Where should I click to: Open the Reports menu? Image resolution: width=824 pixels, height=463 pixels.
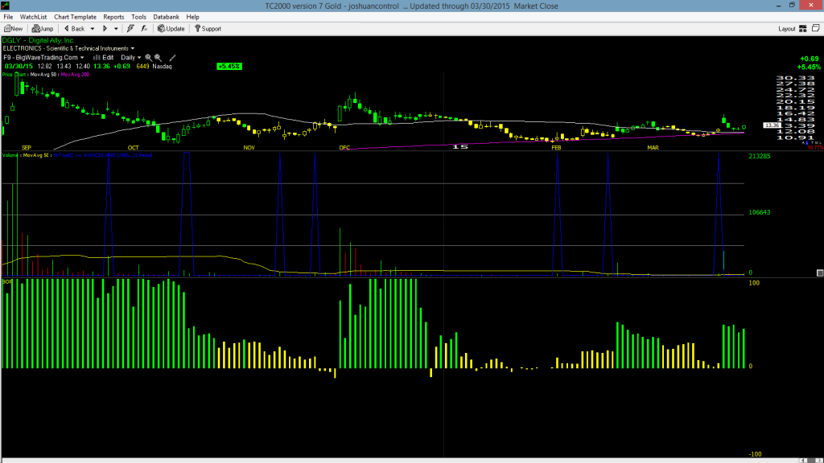click(x=113, y=17)
